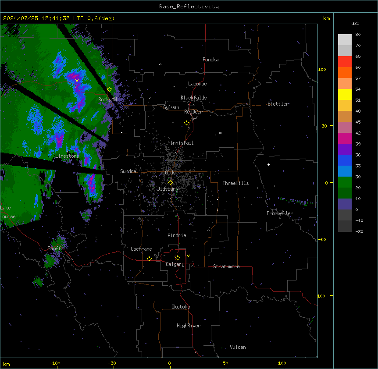This screenshot has height=369, width=378.
Task: Click the Sundre town label
Action: click(128, 171)
